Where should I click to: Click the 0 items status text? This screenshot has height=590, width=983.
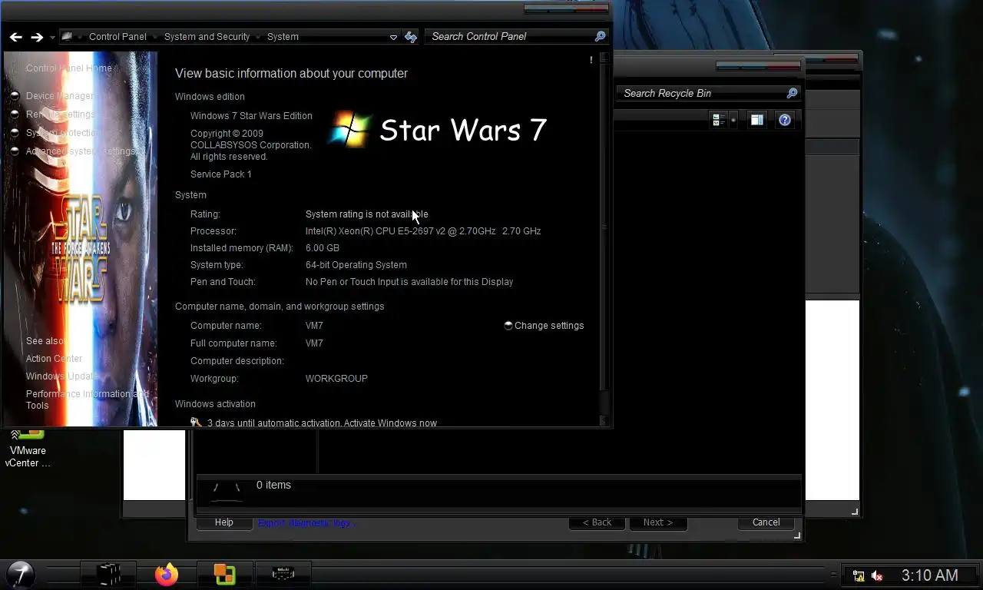click(273, 485)
